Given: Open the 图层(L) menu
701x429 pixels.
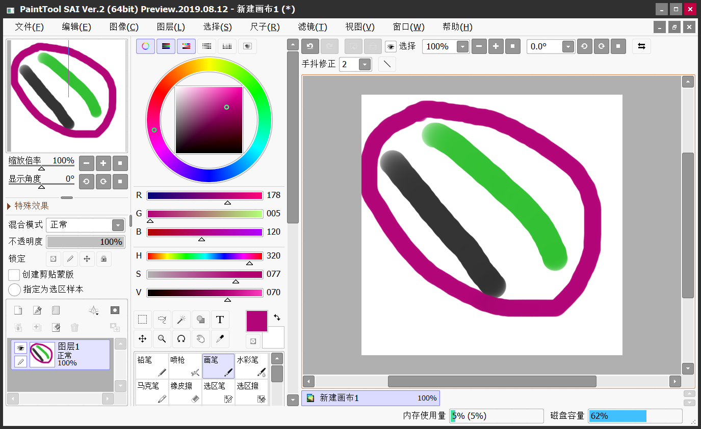Looking at the screenshot, I should coord(171,27).
